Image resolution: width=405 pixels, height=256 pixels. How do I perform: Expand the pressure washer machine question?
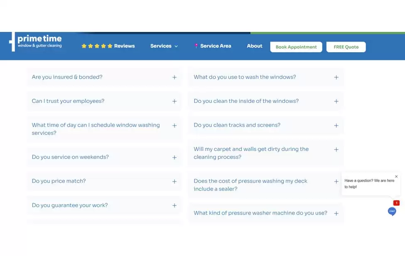tap(336, 213)
